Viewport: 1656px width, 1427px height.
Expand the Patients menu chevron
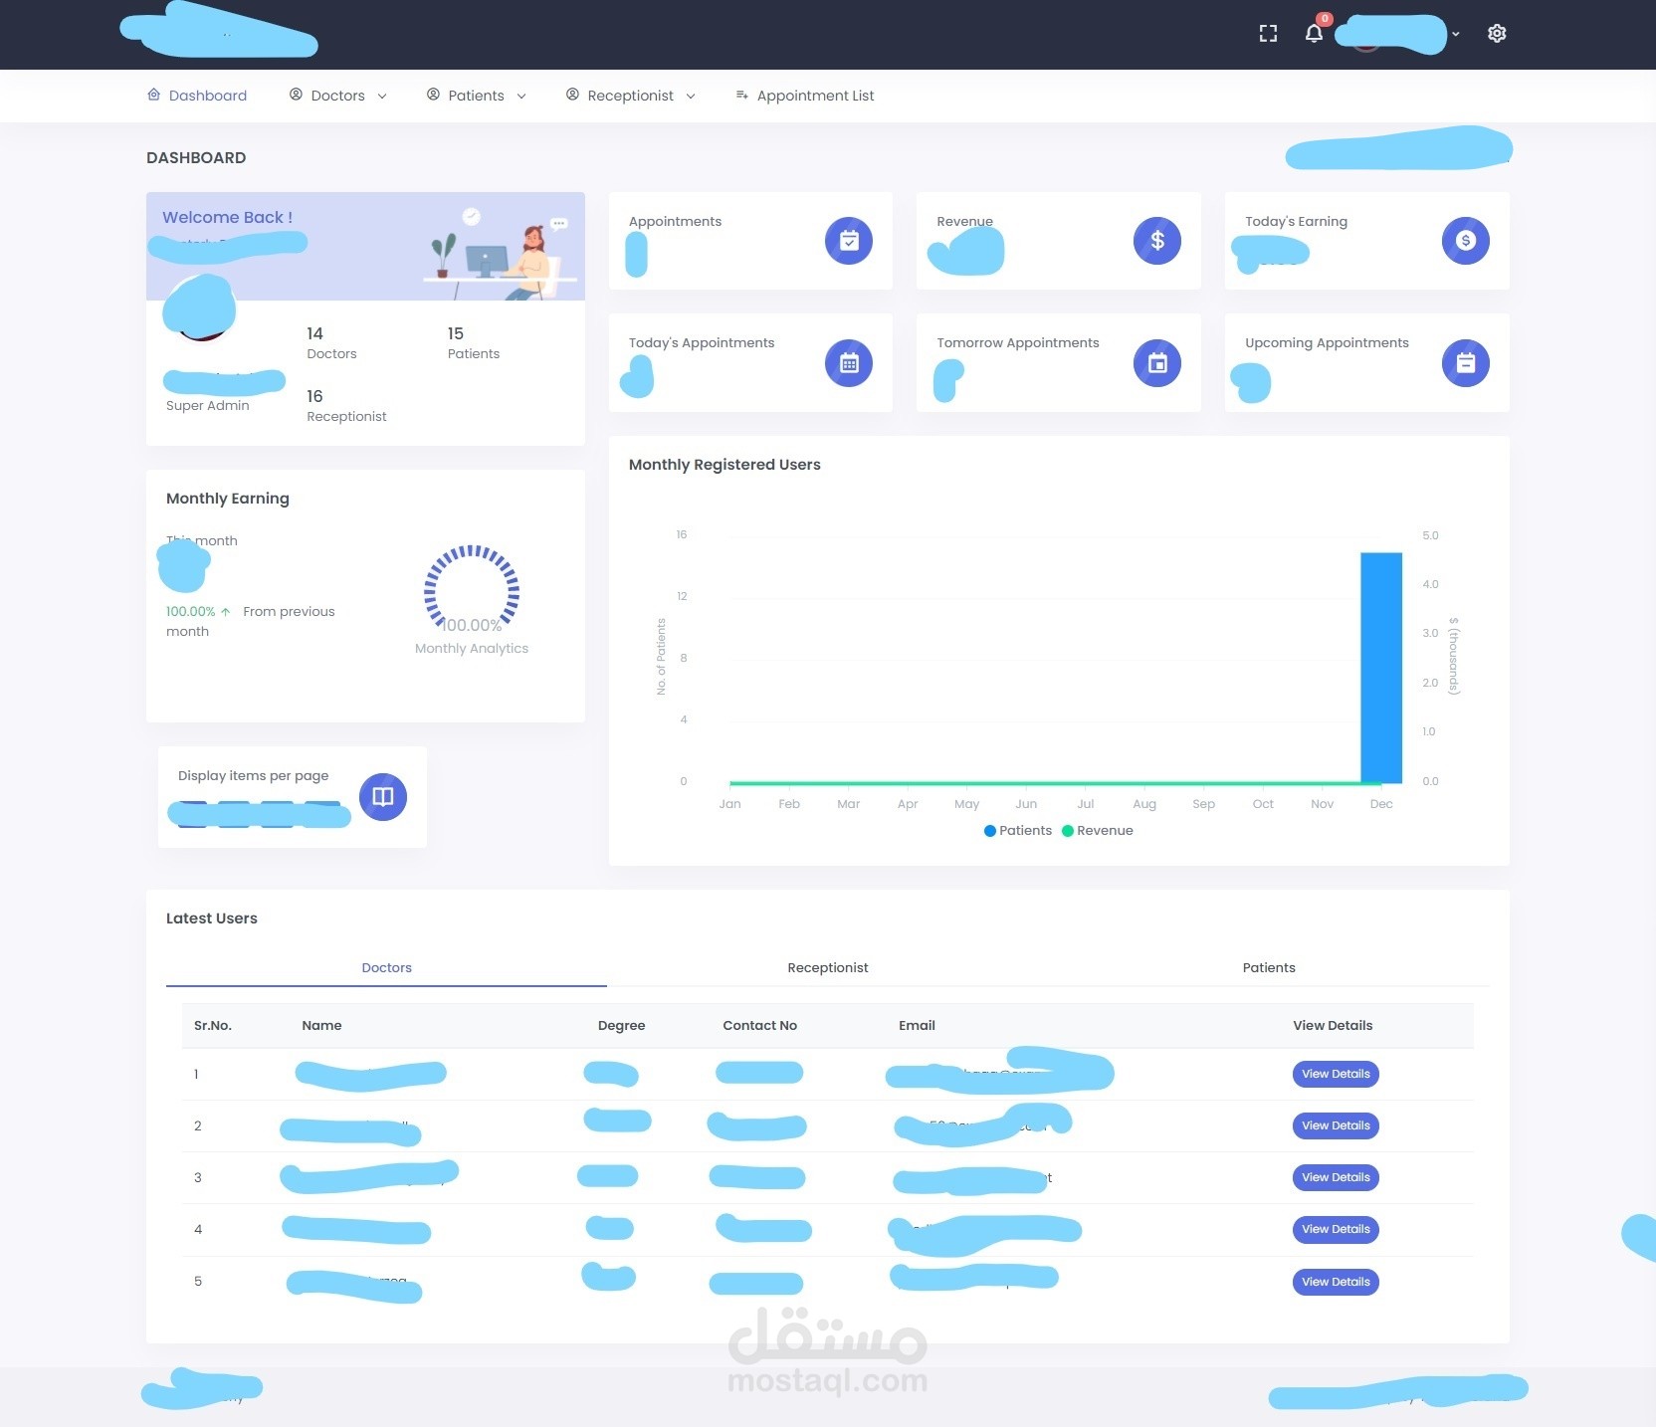[x=521, y=97]
